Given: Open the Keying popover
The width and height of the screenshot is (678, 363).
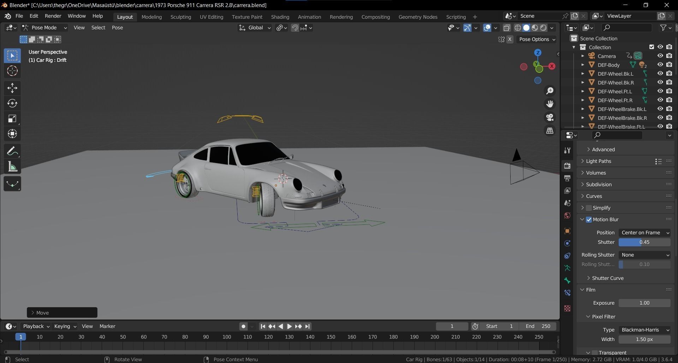Looking at the screenshot, I should coord(65,327).
